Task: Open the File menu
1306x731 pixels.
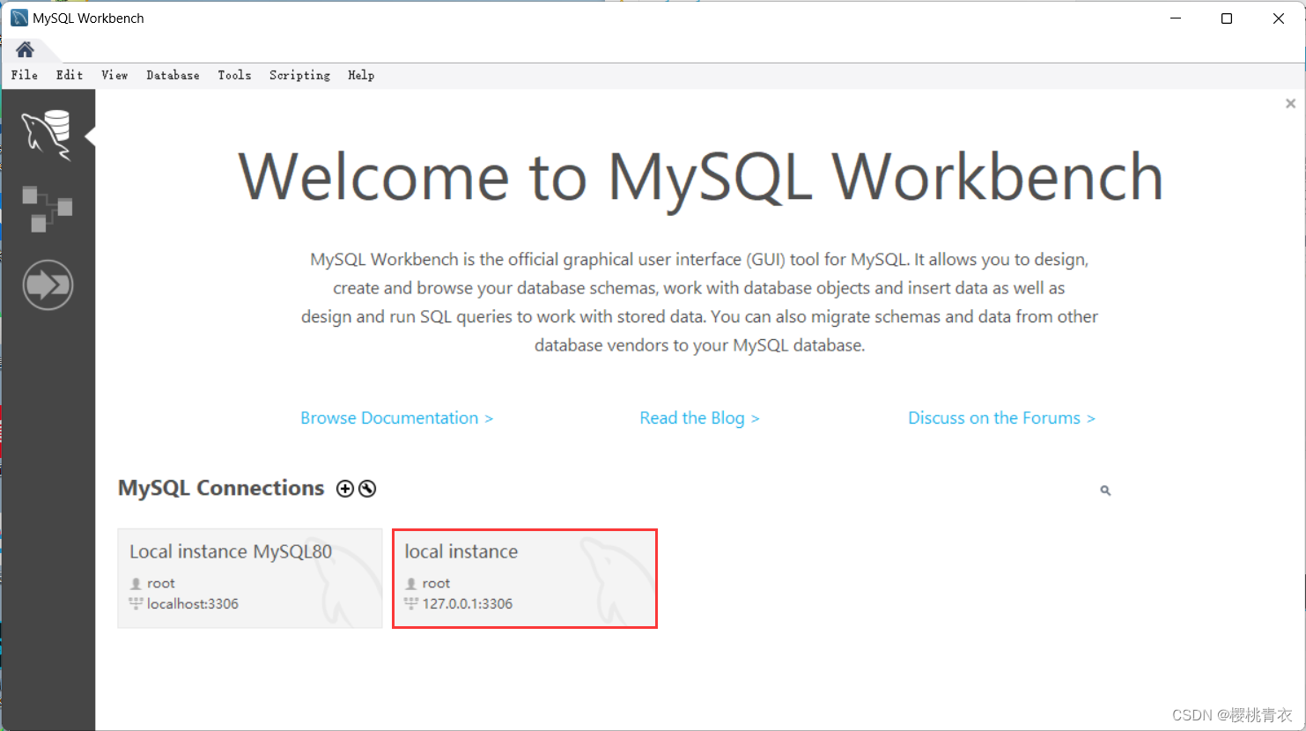Action: click(x=25, y=76)
